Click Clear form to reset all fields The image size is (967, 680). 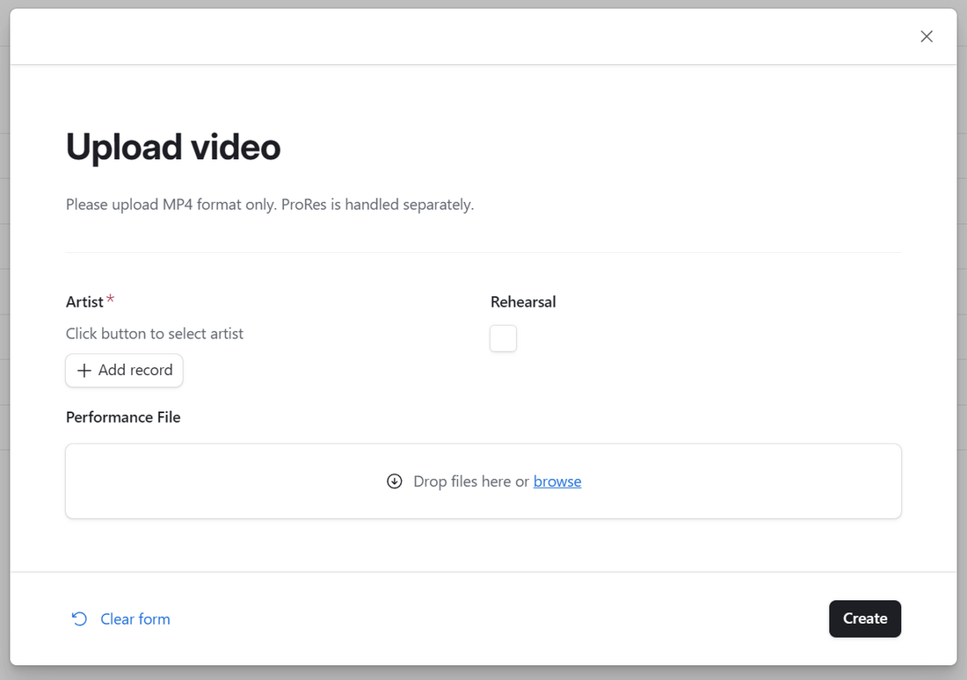pos(135,619)
